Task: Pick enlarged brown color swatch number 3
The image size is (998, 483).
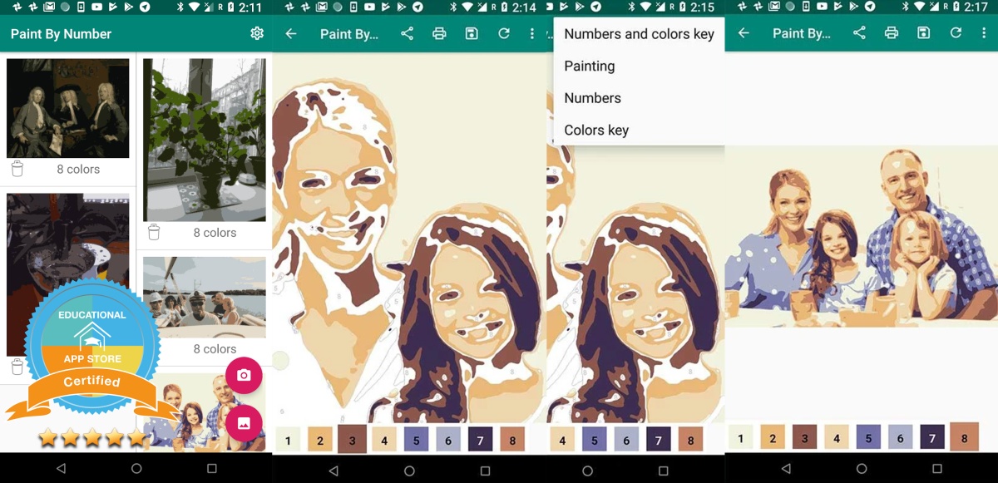Action: point(352,440)
